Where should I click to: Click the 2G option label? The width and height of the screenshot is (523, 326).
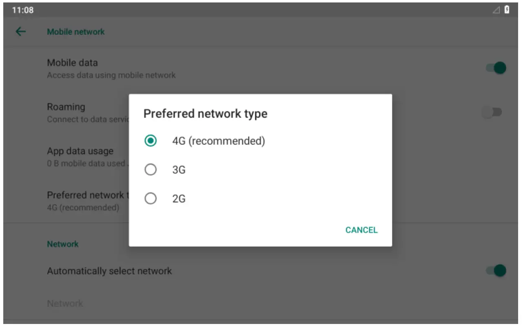tap(179, 199)
